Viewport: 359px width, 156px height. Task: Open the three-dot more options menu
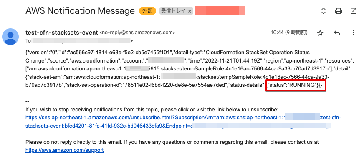[x=353, y=33]
